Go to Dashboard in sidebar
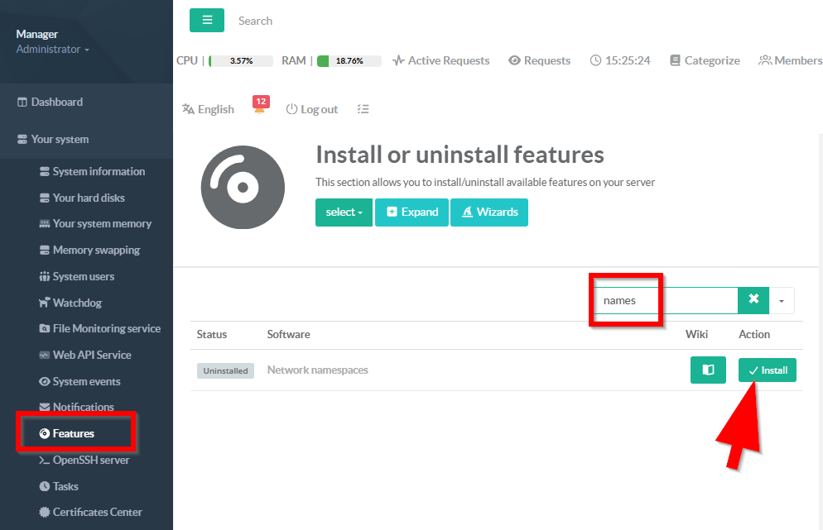 click(x=56, y=102)
